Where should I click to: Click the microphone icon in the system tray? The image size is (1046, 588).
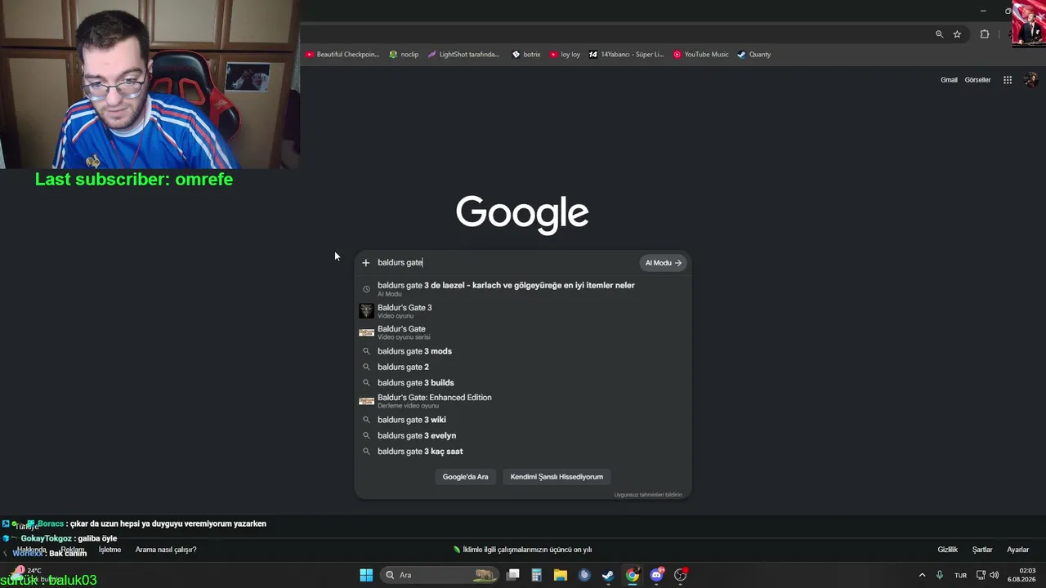[x=940, y=575]
